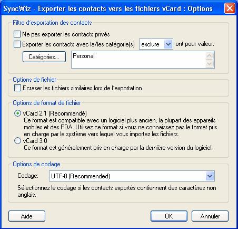238x229 pixels.
Task: Close the SyncWiz options dialog
Action: point(230,8)
